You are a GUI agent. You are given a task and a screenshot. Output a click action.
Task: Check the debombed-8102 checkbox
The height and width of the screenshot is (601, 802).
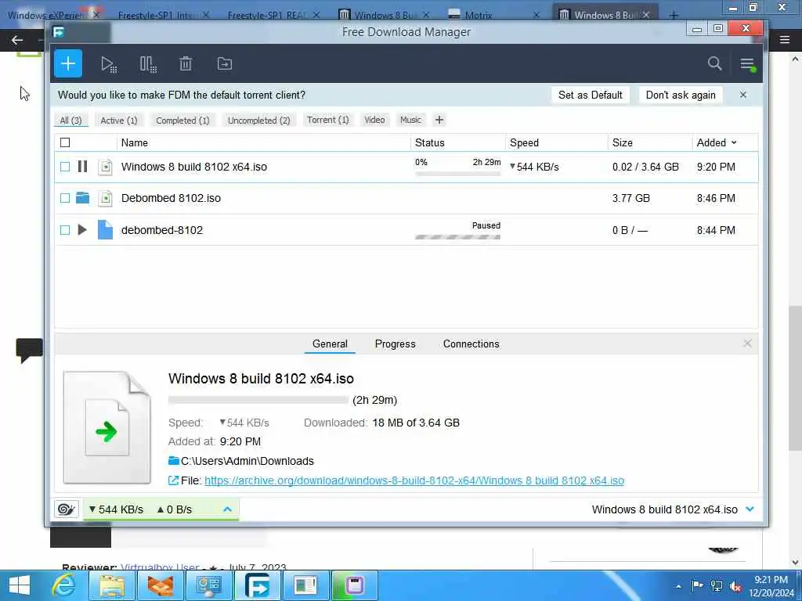tap(65, 230)
